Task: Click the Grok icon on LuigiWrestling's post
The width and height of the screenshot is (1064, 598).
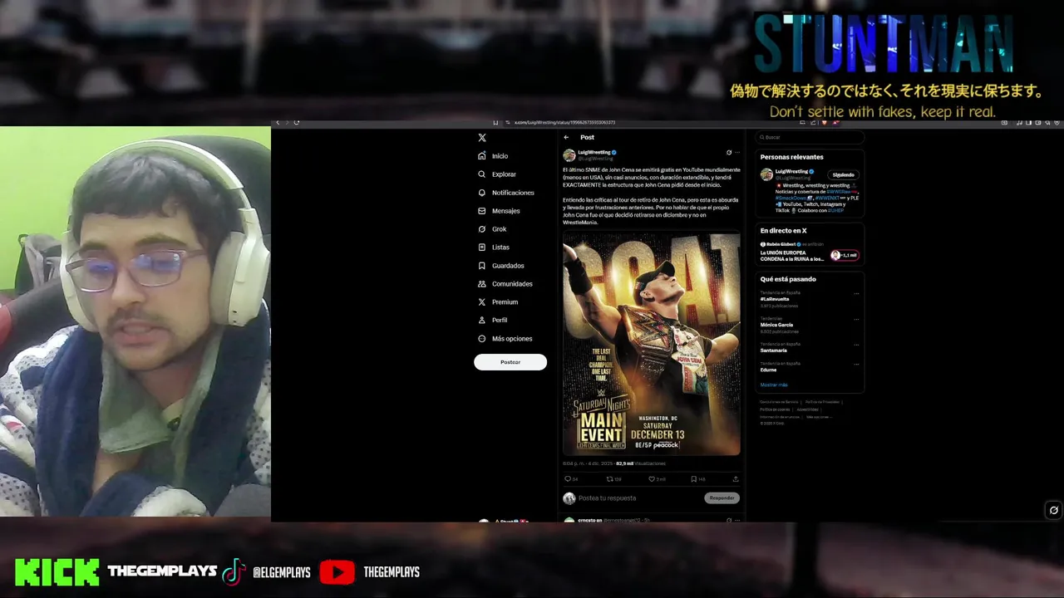Action: point(729,153)
